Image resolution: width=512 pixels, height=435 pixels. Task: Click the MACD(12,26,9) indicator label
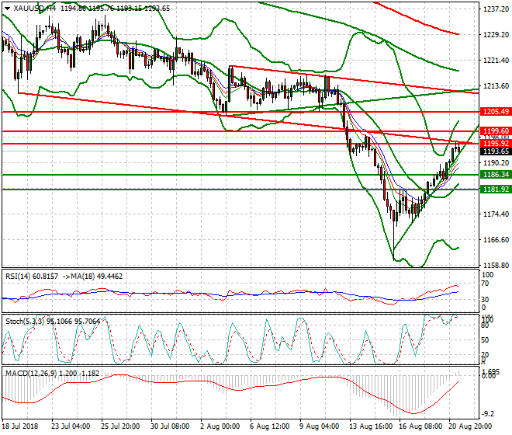point(52,374)
